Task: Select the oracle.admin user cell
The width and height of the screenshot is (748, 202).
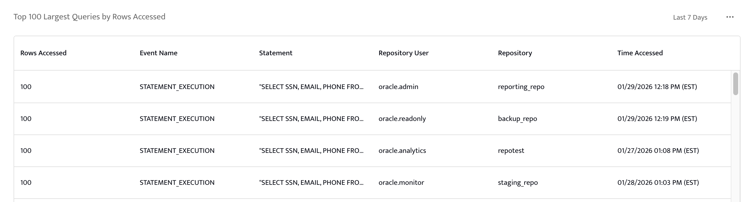Action: point(398,87)
